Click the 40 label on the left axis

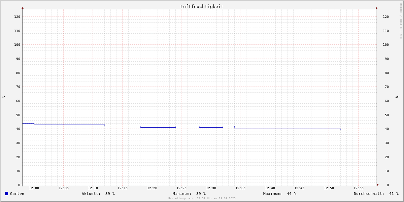point(18,129)
